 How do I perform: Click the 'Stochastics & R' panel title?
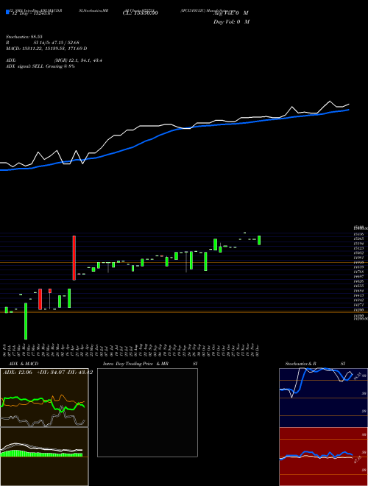[300, 364]
